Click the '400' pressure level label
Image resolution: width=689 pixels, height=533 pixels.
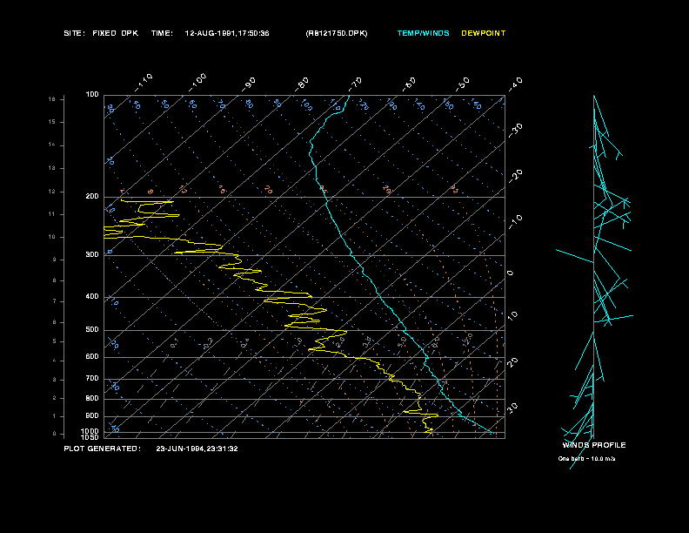(92, 296)
